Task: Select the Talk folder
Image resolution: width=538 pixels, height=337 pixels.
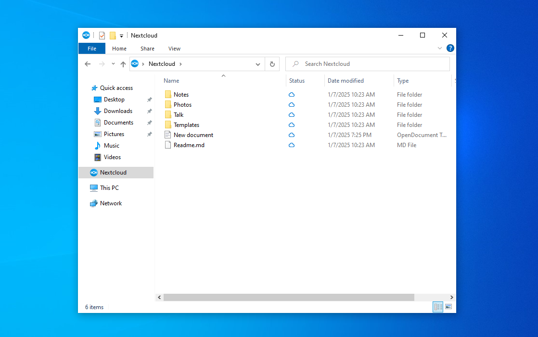Action: 179,115
